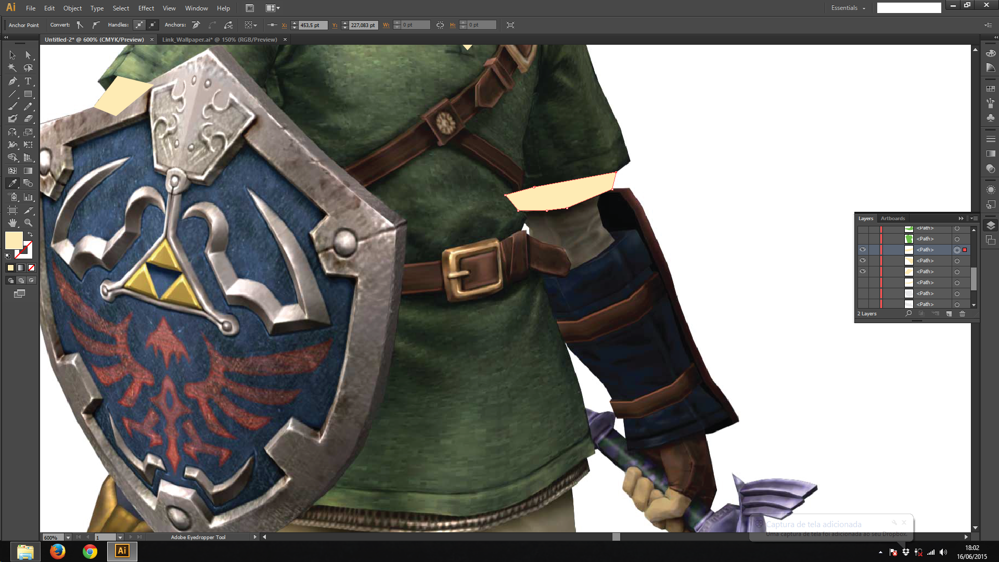Set paint mode to Gradient
The image size is (999, 562).
21,268
